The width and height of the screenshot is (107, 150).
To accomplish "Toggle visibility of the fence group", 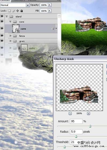I will 2,36.
